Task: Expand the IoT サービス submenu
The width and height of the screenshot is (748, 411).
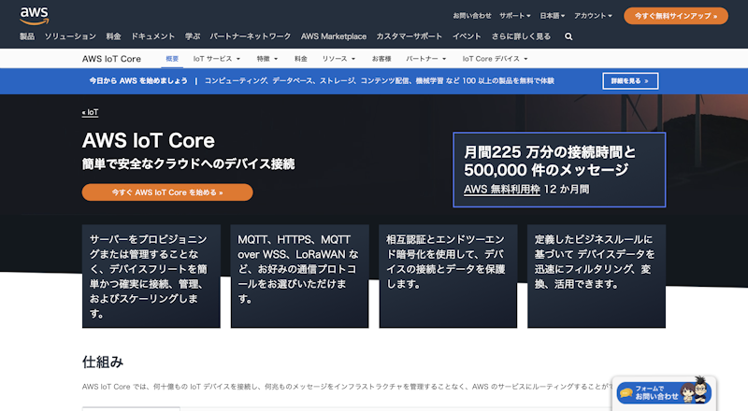Action: (x=216, y=58)
